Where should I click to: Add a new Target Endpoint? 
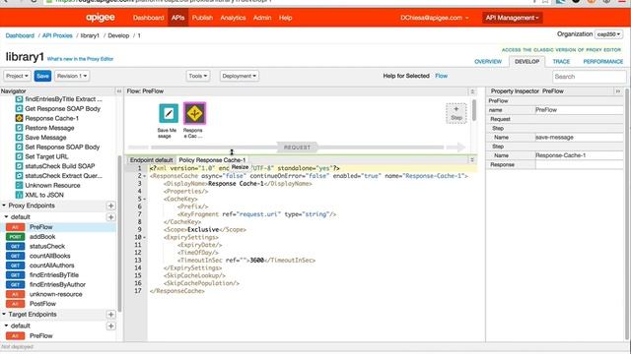[110, 315]
